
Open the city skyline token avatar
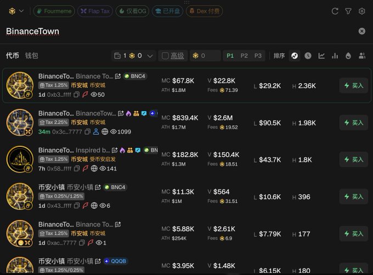click(20, 159)
